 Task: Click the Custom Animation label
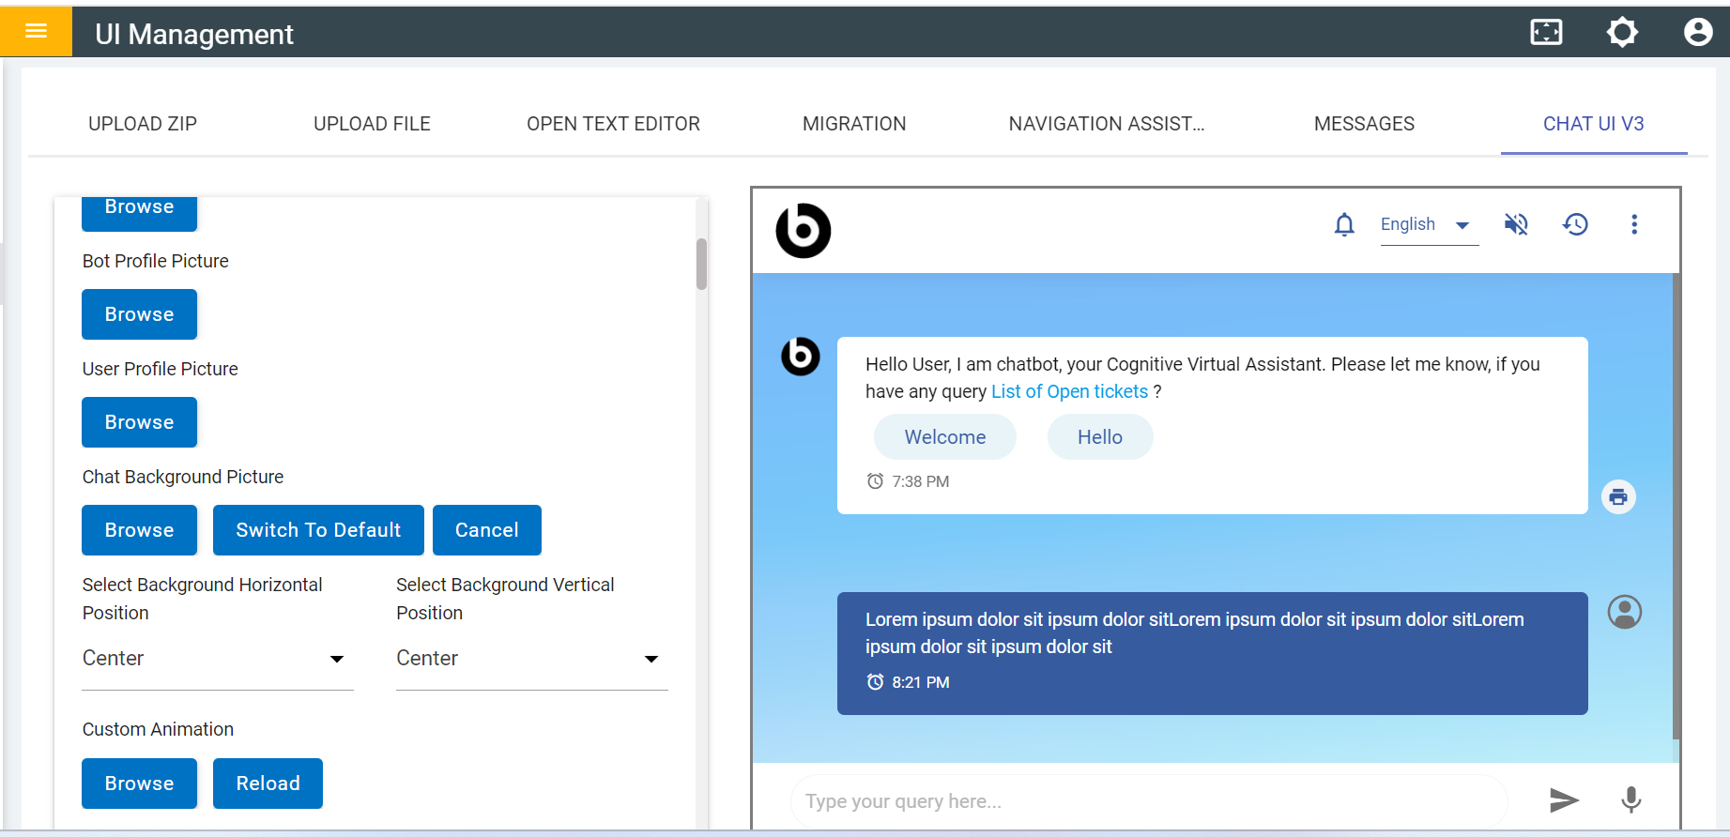[x=158, y=729]
